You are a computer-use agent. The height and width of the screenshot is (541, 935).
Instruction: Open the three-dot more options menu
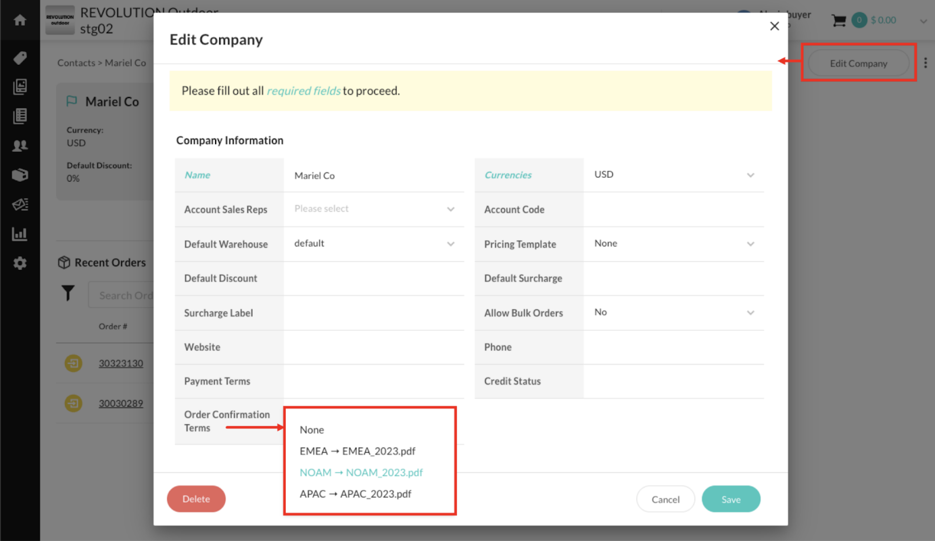pos(925,63)
